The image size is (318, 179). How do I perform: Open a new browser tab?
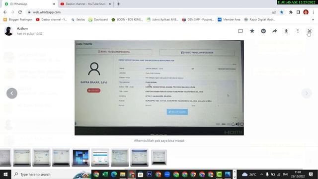click(119, 4)
